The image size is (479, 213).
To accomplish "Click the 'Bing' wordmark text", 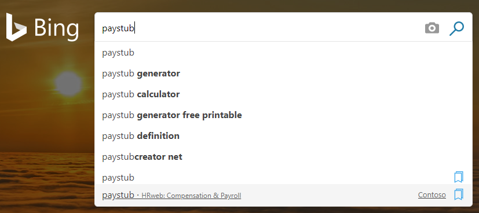I will point(57,28).
